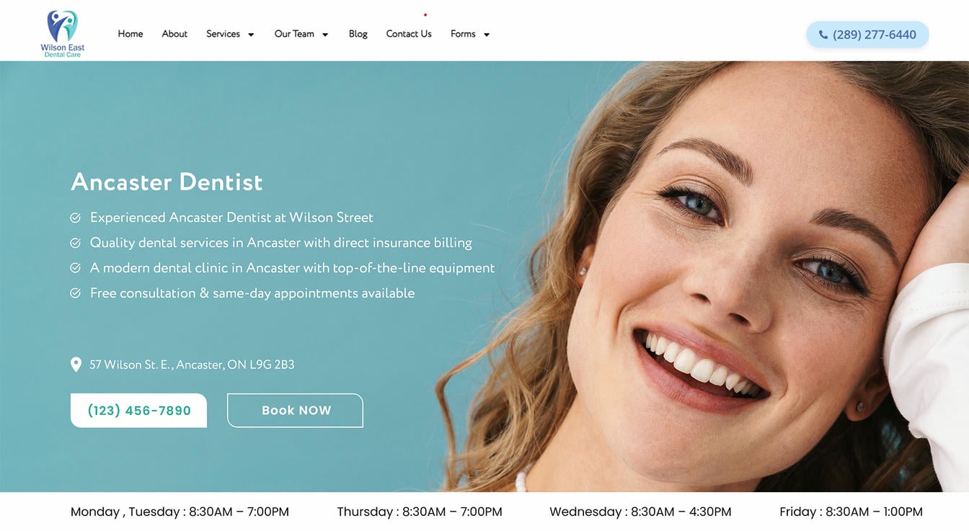Click the 57 Wilson St. E. address link
969x531 pixels.
192,365
